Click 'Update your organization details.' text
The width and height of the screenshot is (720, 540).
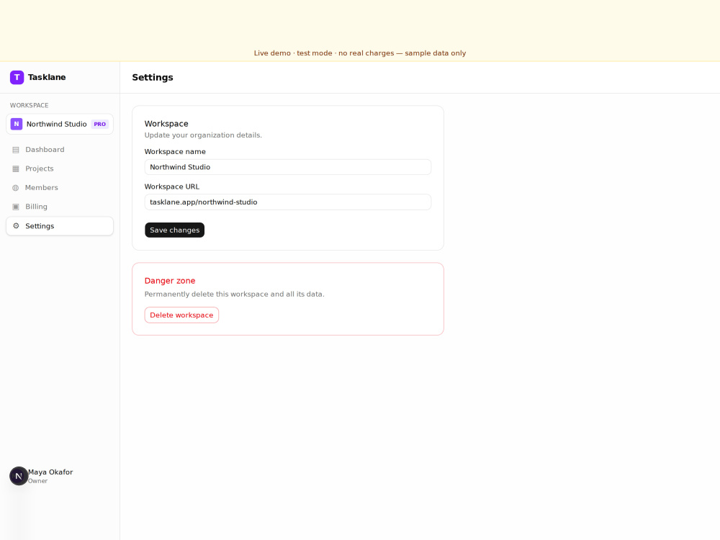(203, 135)
